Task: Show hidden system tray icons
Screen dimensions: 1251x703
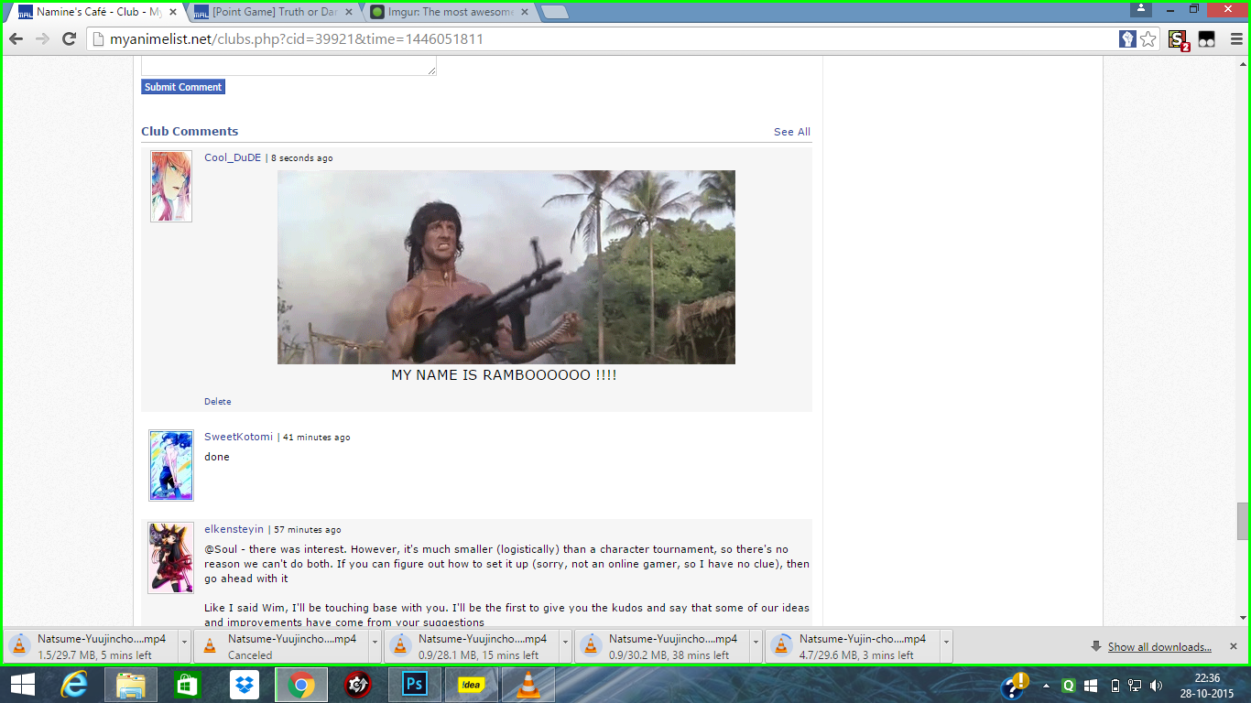Action: 1046,685
